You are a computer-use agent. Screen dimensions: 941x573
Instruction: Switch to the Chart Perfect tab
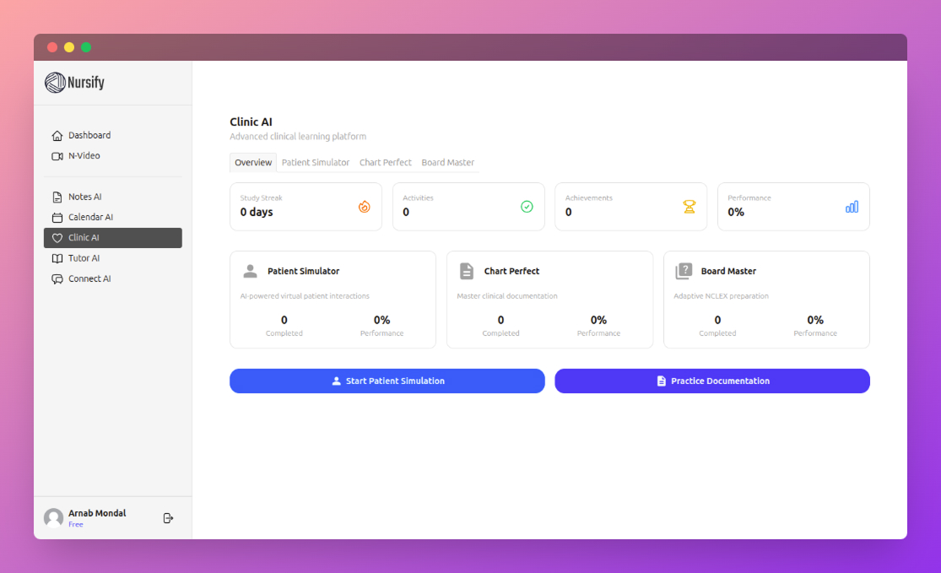click(x=386, y=163)
